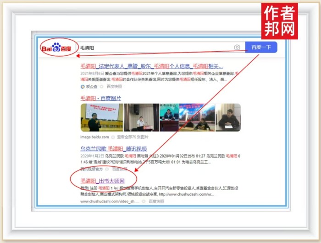
Task: Open the 毛清阳_出书大师网 result link
Action: [x=103, y=181]
